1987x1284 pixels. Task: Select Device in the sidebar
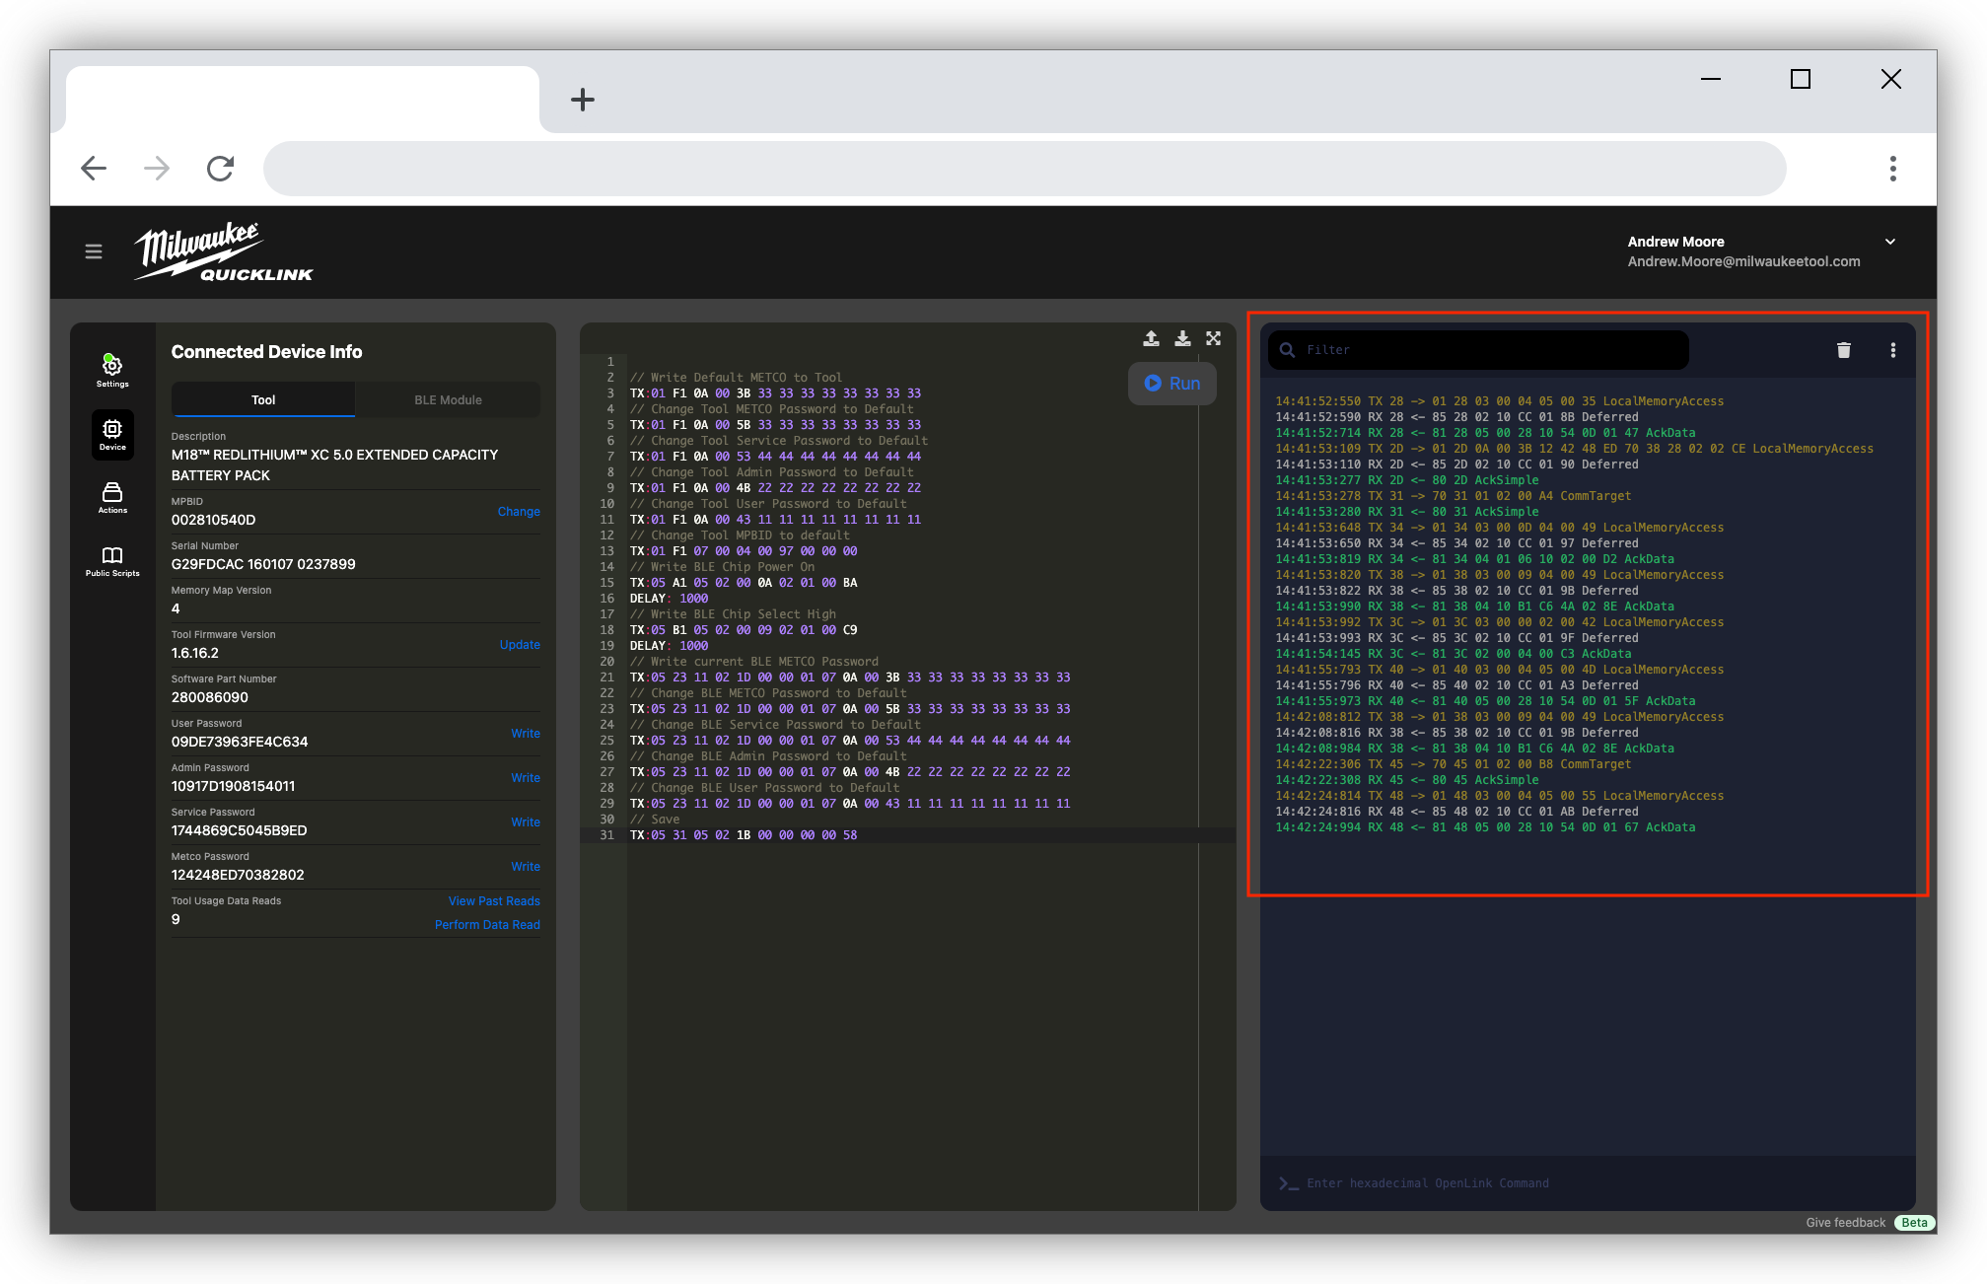[x=112, y=435]
